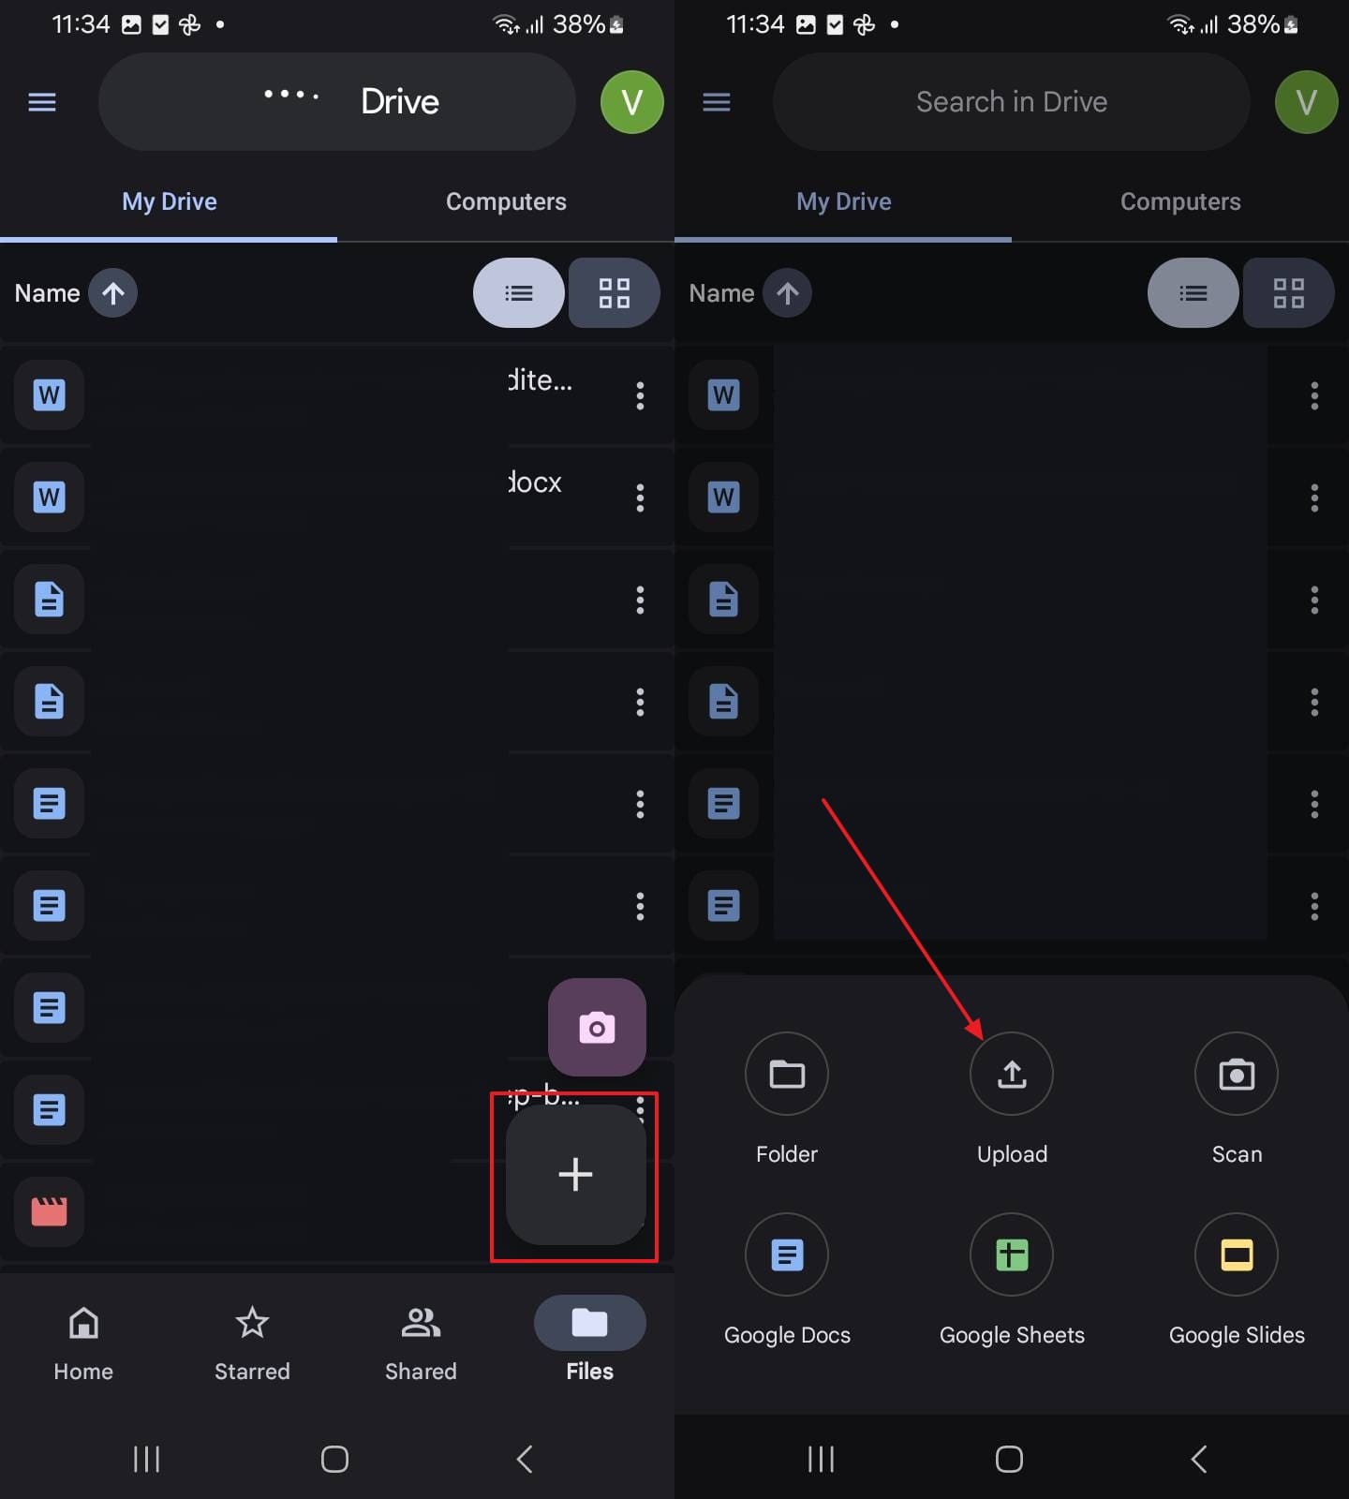
Task: Tap the plus New floating button
Action: click(x=575, y=1175)
